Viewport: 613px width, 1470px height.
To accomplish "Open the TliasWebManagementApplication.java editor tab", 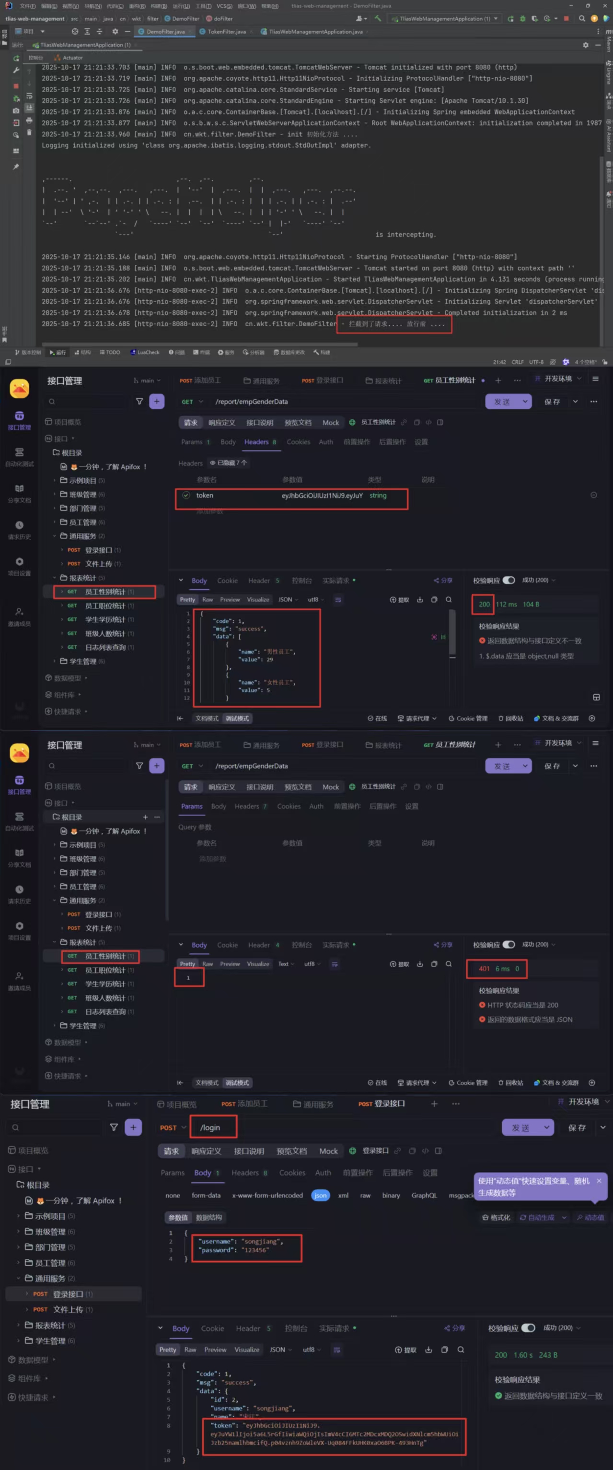I will tap(312, 31).
